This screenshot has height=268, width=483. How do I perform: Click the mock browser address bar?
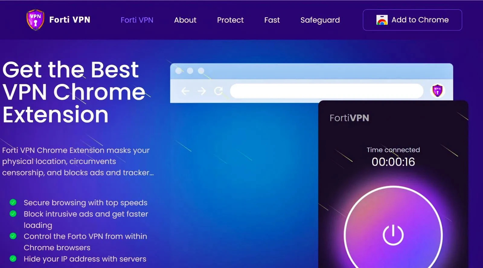pyautogui.click(x=327, y=91)
